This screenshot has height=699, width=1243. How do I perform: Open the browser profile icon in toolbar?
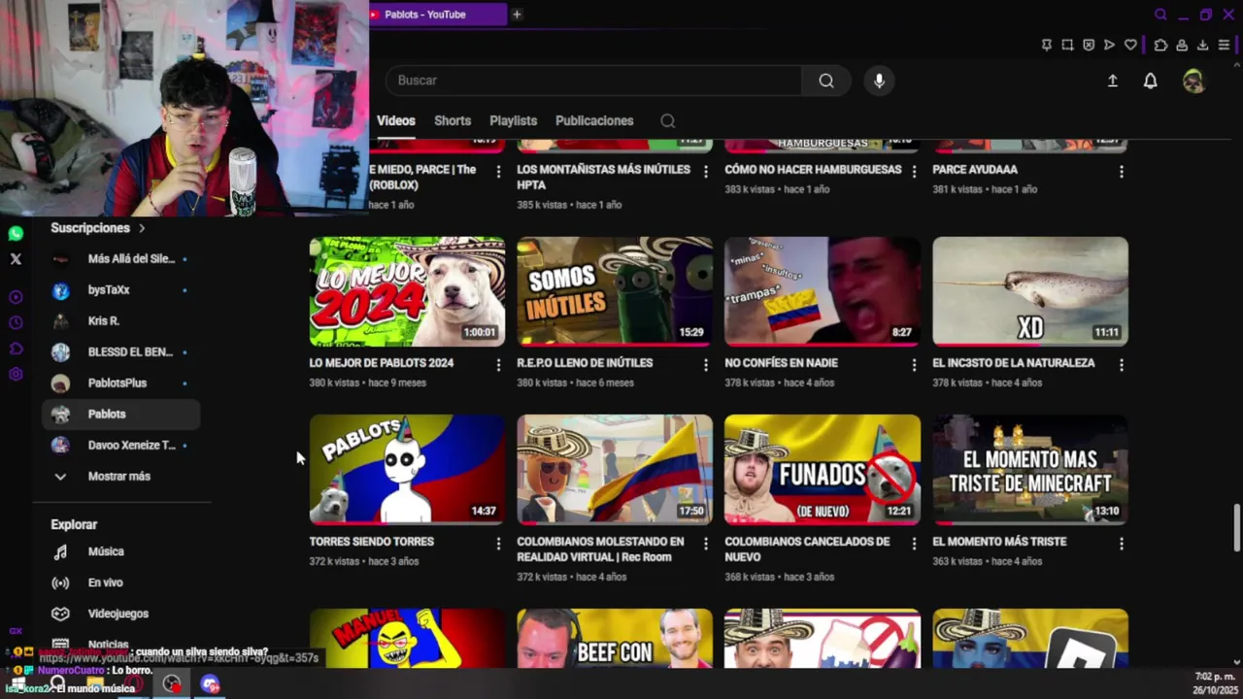(1182, 45)
